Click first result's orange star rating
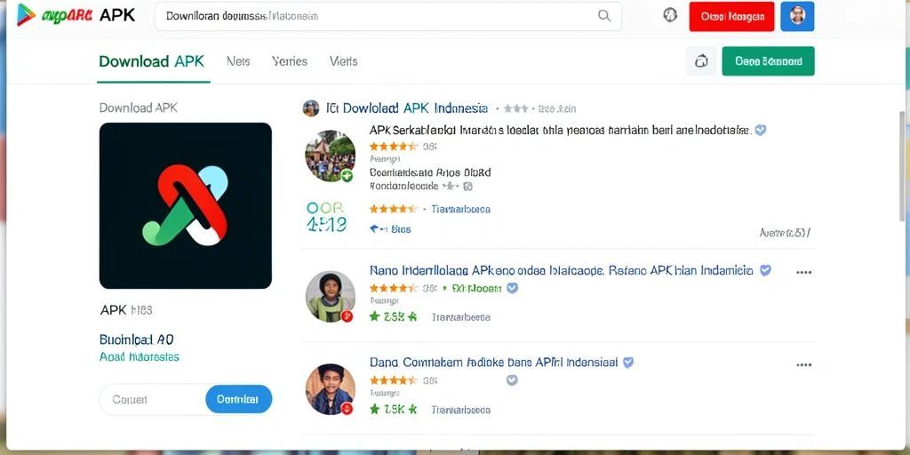Image resolution: width=910 pixels, height=455 pixels. (x=394, y=147)
